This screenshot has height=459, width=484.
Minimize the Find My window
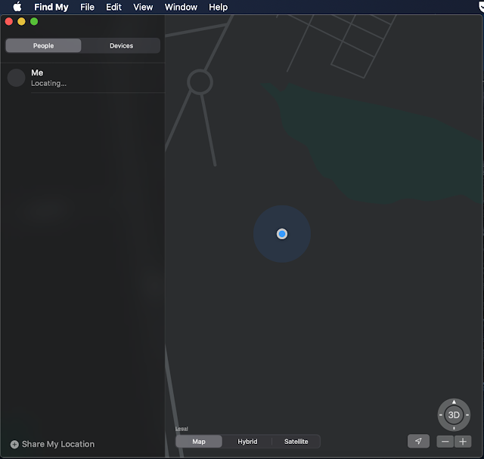[x=21, y=22]
